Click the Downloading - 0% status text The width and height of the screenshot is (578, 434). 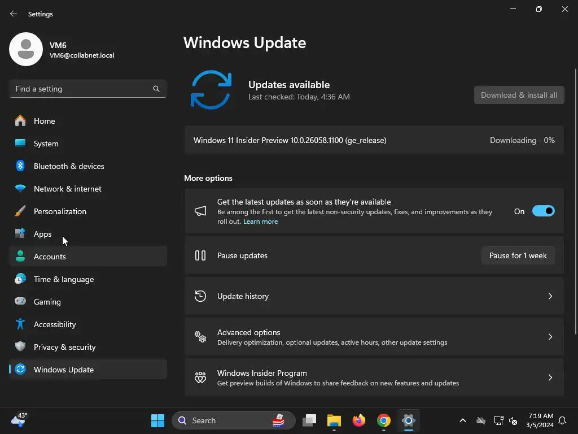click(x=522, y=140)
